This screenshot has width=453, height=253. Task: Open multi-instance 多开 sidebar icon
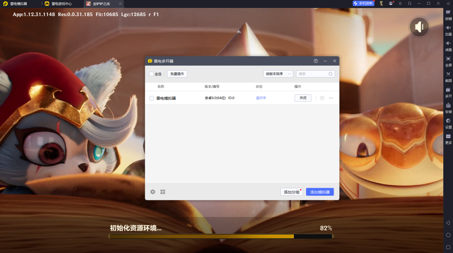[448, 92]
